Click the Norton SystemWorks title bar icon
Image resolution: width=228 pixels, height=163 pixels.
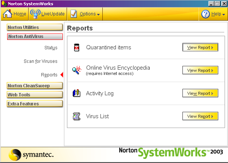pyautogui.click(x=4, y=3)
